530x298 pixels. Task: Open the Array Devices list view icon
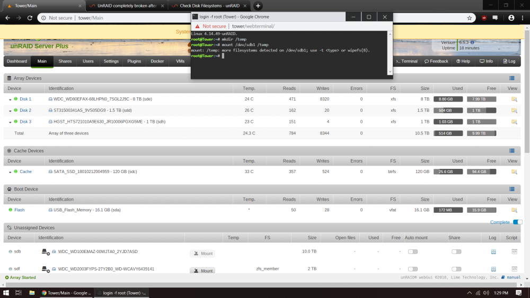pyautogui.click(x=512, y=78)
